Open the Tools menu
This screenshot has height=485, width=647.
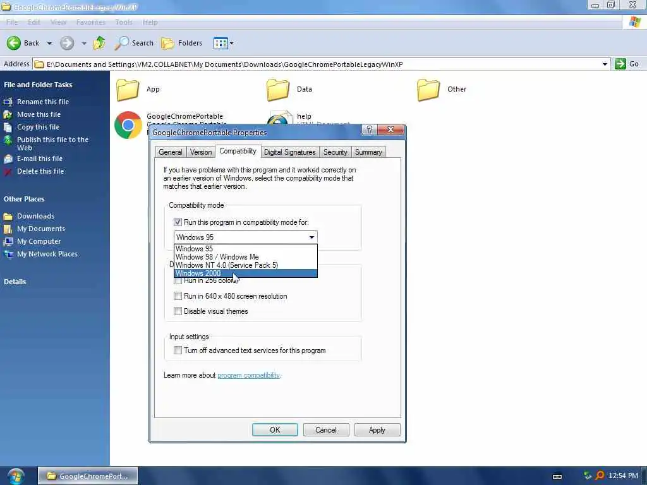click(124, 22)
